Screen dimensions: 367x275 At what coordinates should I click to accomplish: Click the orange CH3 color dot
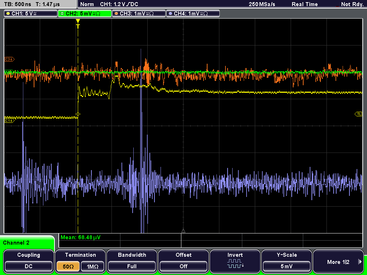(x=116, y=14)
